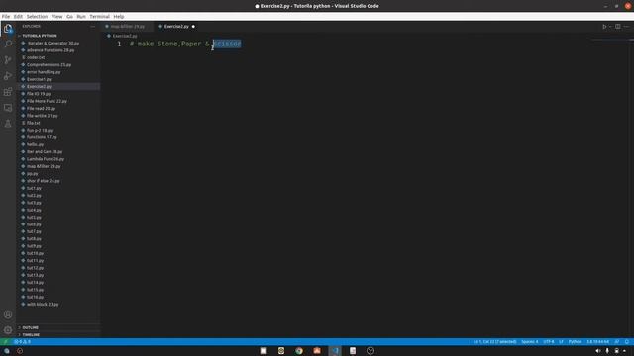Open error handling.py in the explorer
Viewport: 634px width, 356px height.
[58, 72]
